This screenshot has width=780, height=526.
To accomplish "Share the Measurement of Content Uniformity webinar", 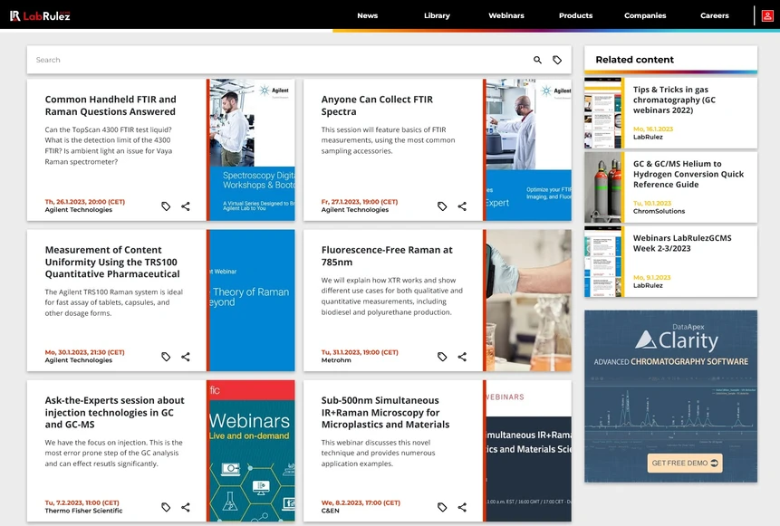I will pyautogui.click(x=186, y=357).
